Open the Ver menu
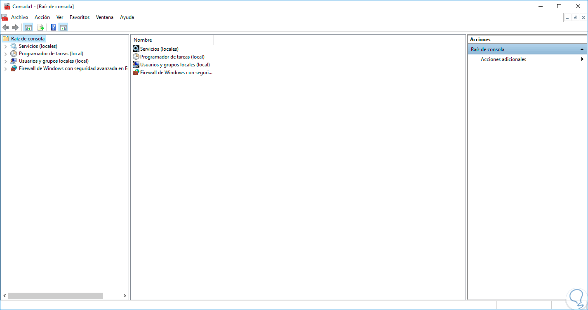This screenshot has height=310, width=588. pyautogui.click(x=60, y=17)
